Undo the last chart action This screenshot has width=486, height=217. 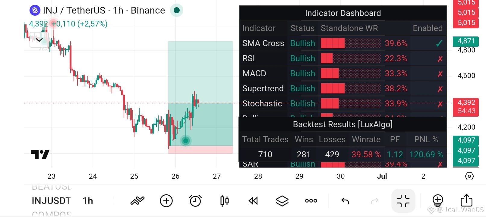click(345, 201)
